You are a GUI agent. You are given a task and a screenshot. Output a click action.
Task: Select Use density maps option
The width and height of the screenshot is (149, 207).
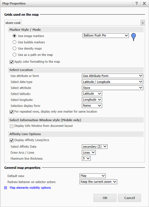coord(14,48)
